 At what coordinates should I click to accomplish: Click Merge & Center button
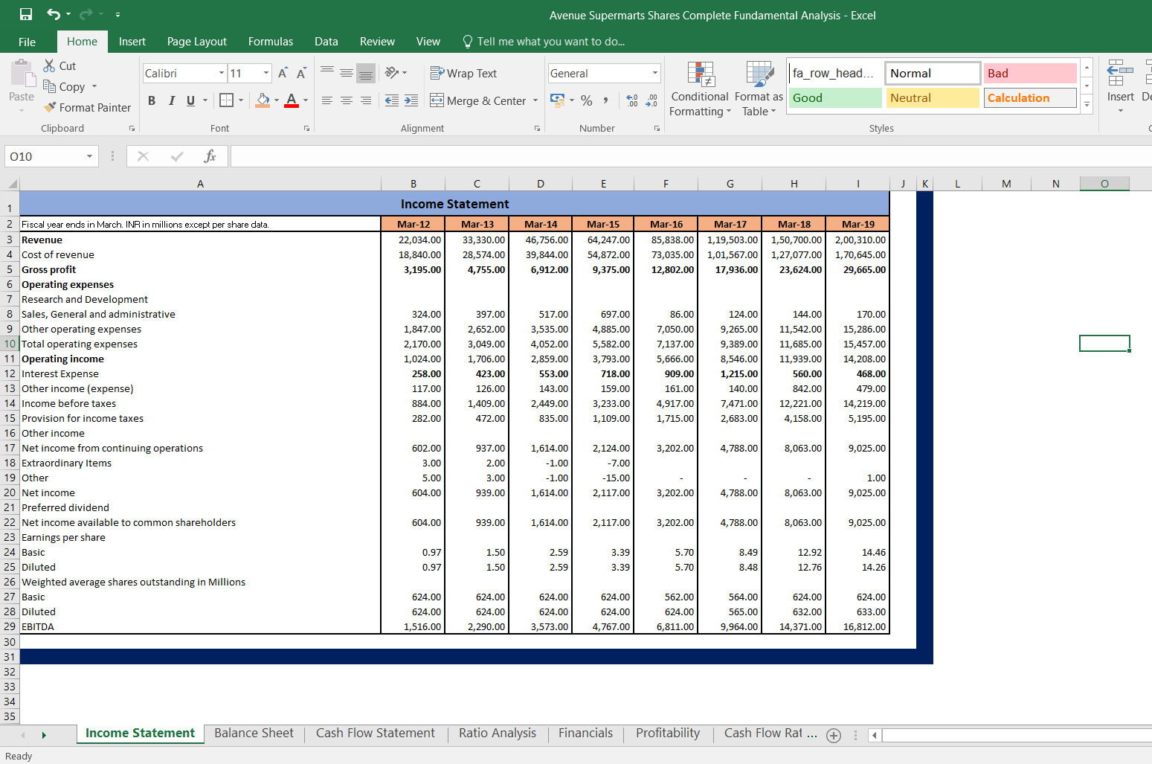pos(478,100)
